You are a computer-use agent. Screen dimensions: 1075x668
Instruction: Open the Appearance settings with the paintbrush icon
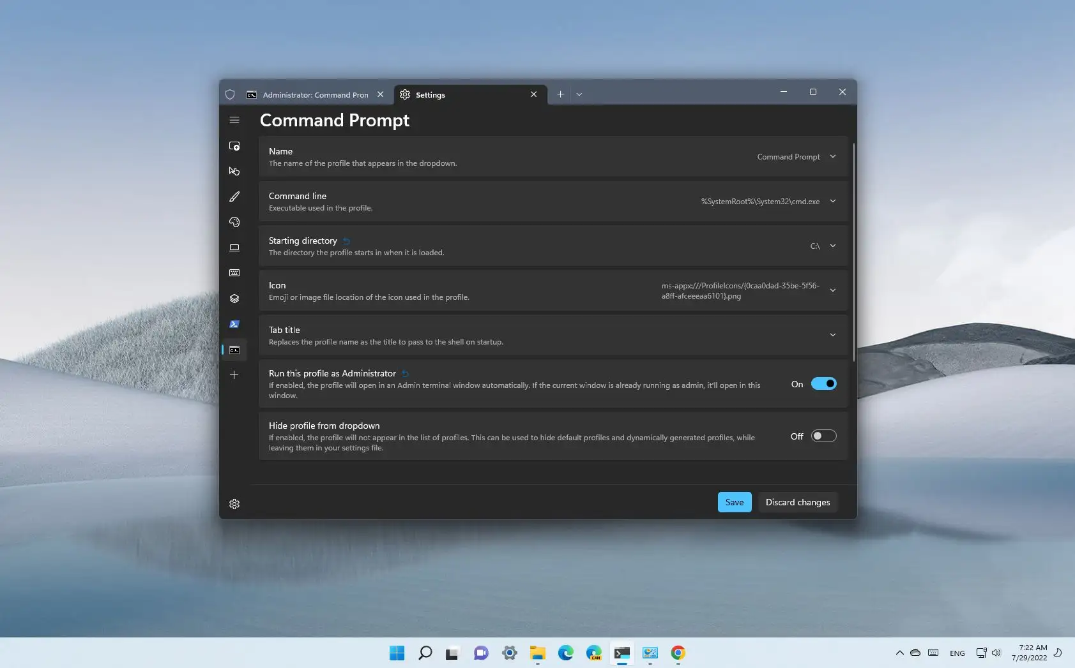tap(234, 197)
